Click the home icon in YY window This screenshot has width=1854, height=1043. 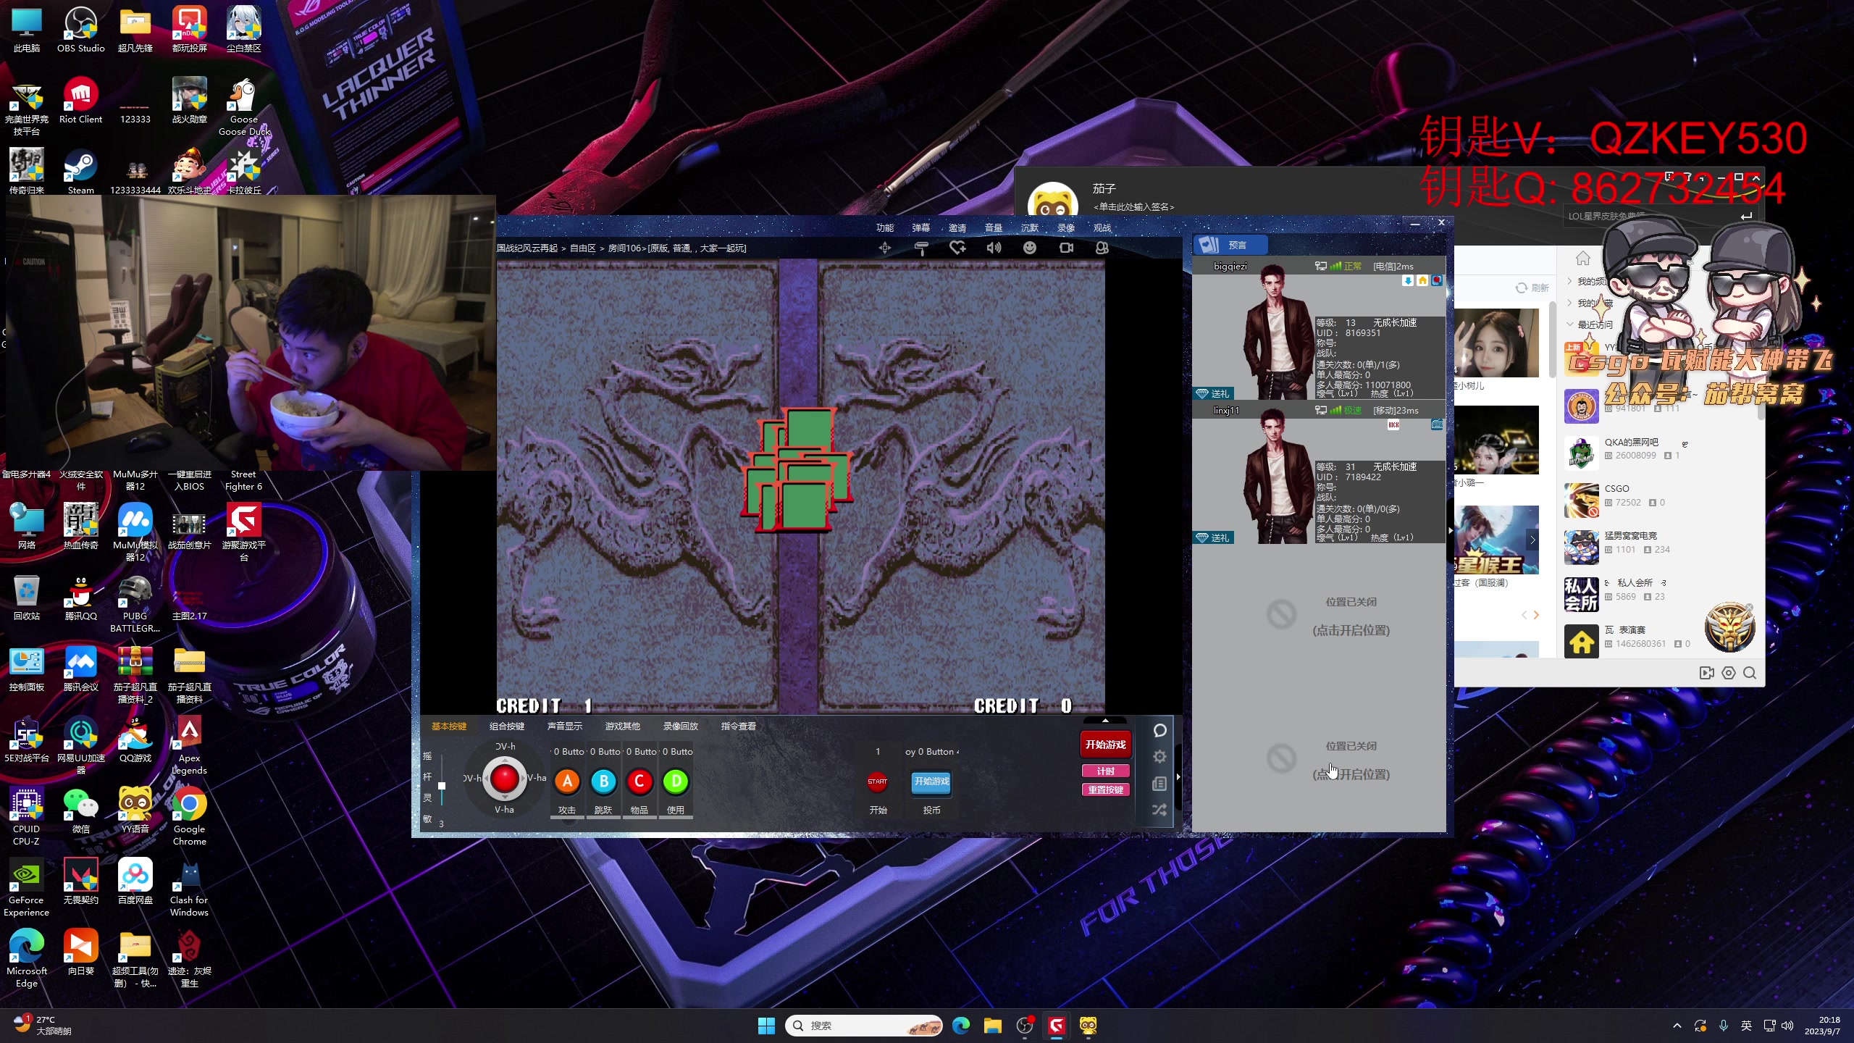1583,258
